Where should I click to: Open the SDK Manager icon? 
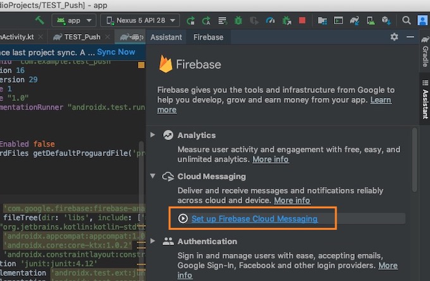coord(386,21)
